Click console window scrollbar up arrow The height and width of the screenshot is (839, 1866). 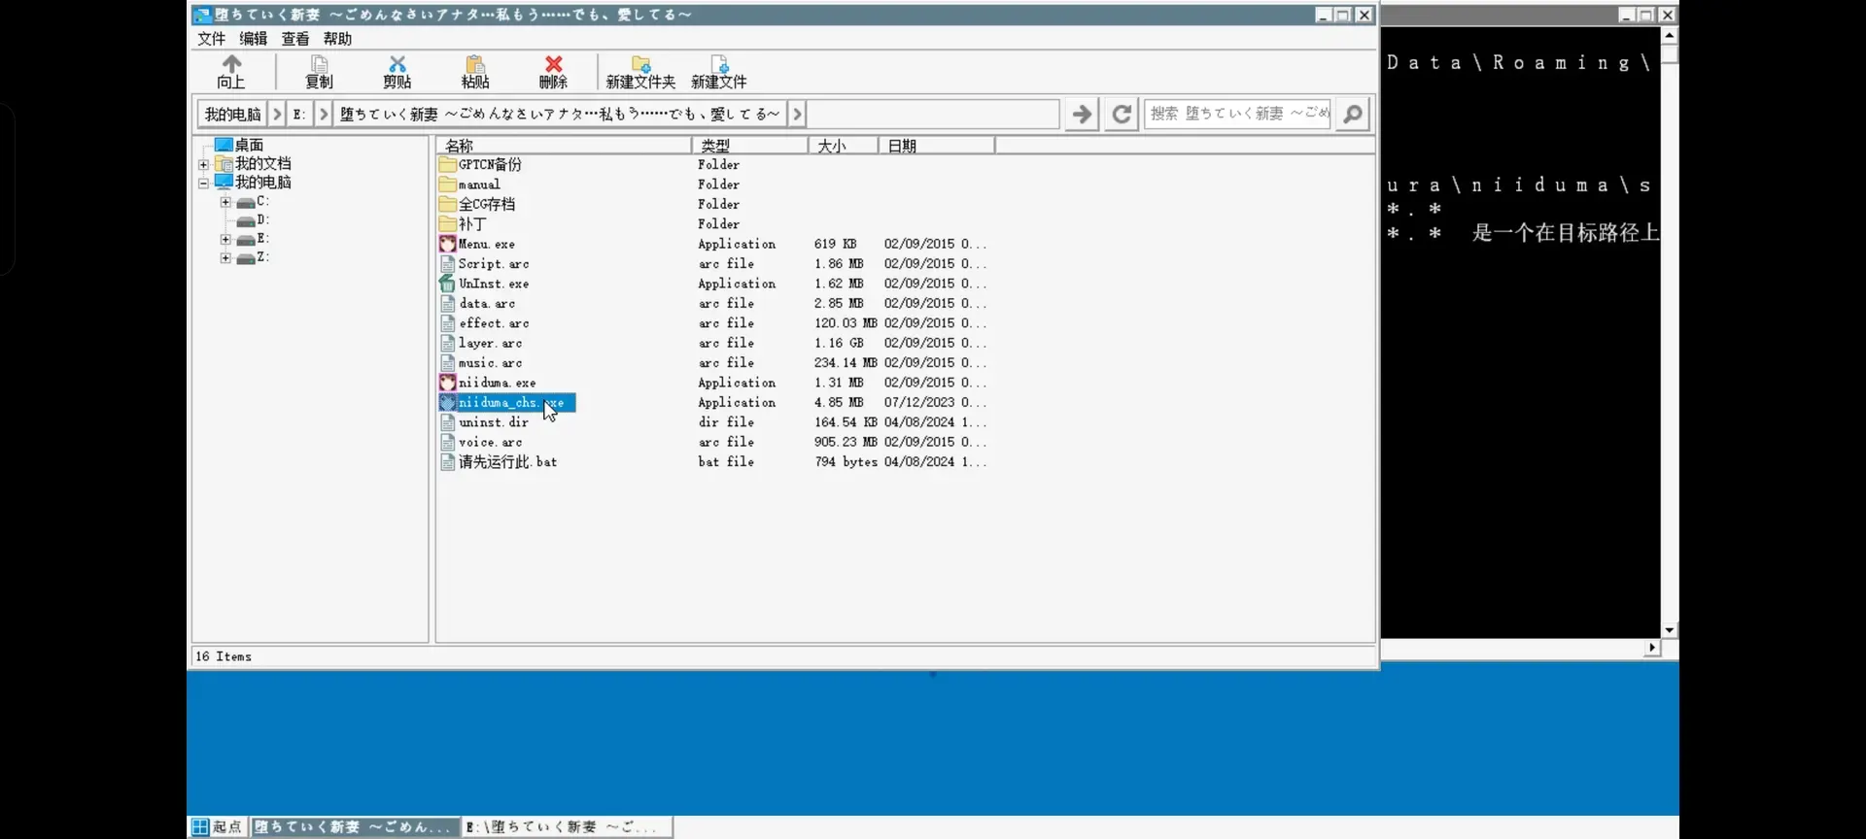1670,35
